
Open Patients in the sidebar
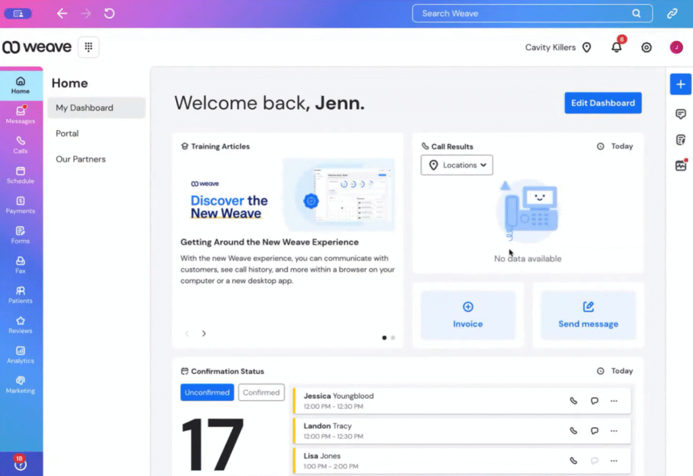pyautogui.click(x=20, y=295)
